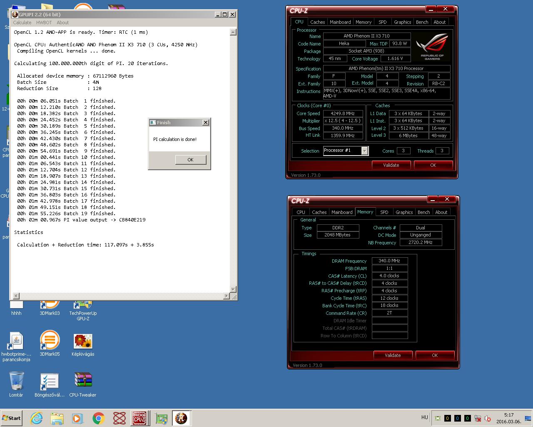Click green tray icon beside HU
This screenshot has width=533, height=427.
tap(438, 418)
